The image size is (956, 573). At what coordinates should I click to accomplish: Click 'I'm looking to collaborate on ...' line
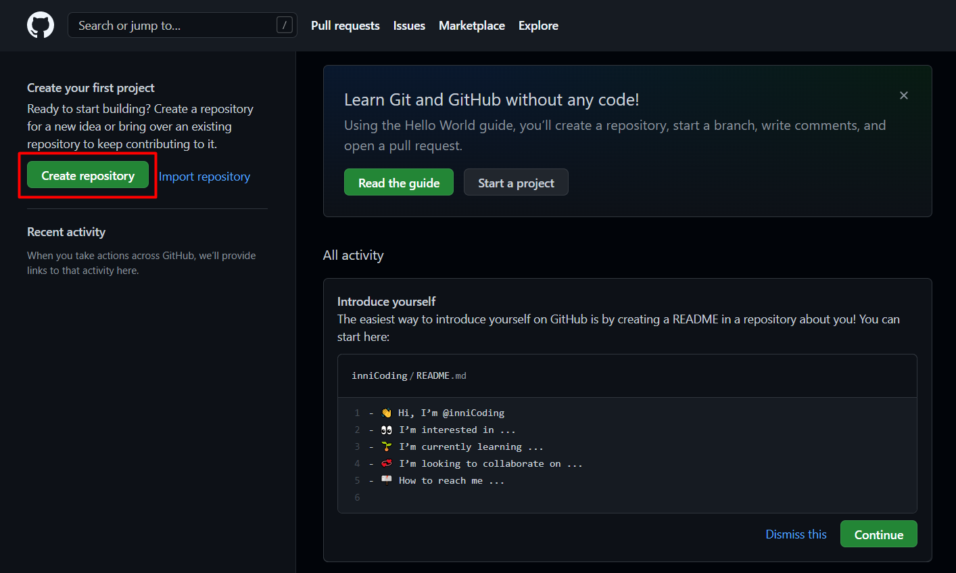(x=491, y=463)
